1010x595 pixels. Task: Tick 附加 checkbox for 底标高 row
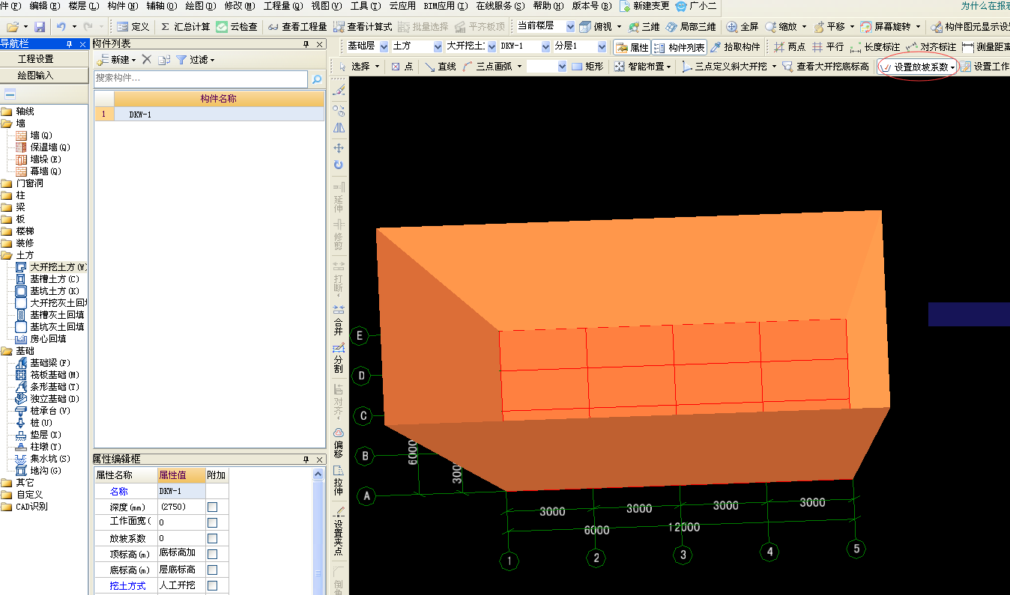(x=213, y=570)
